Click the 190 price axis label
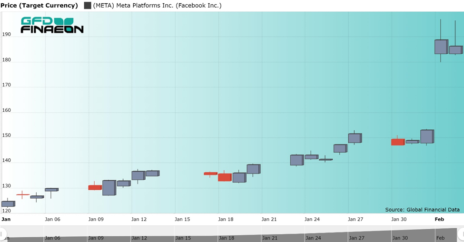This screenshot has height=242, width=464. (6, 34)
